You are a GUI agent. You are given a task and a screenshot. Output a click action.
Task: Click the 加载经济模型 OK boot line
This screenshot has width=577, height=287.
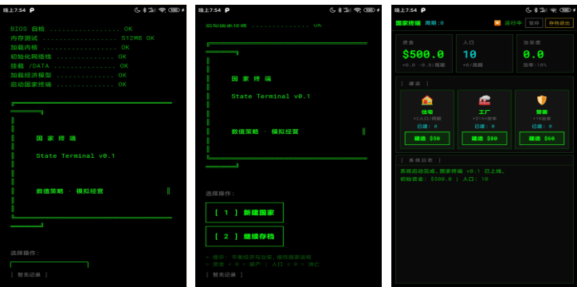(x=69, y=75)
